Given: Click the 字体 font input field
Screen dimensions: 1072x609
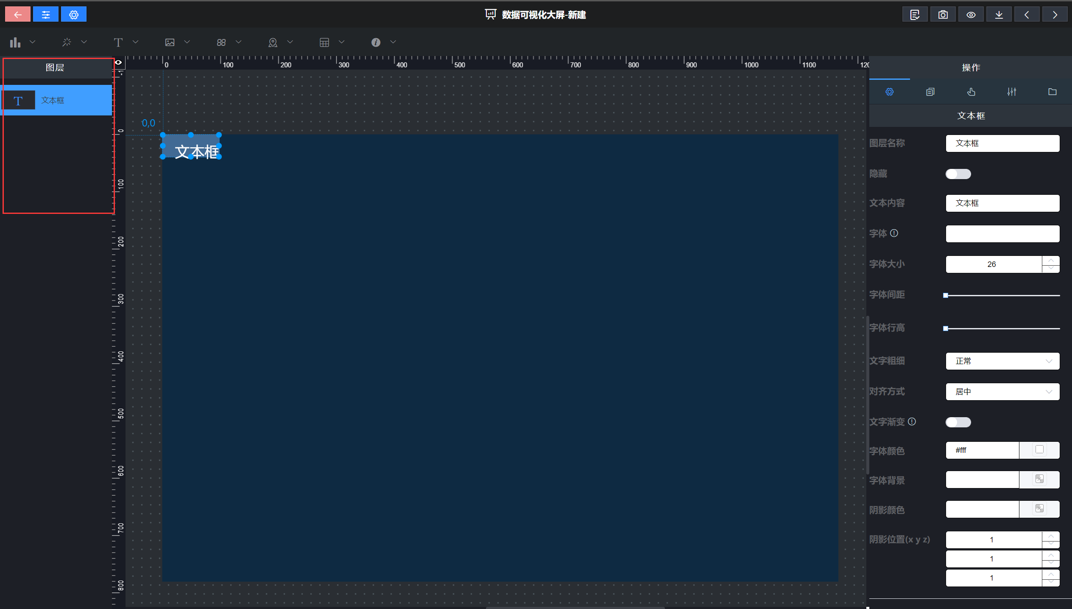Looking at the screenshot, I should pyautogui.click(x=1002, y=234).
